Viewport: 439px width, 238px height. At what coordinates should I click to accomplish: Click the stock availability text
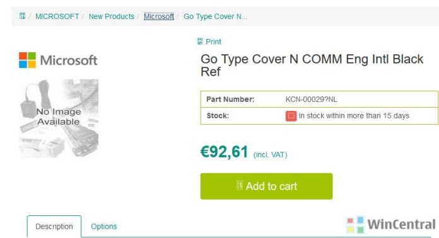tap(354, 116)
